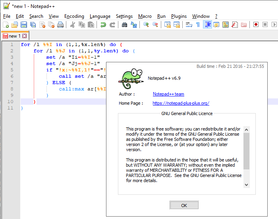
Task: Zoom in with the magnifier plus icon
Action: 146,25
